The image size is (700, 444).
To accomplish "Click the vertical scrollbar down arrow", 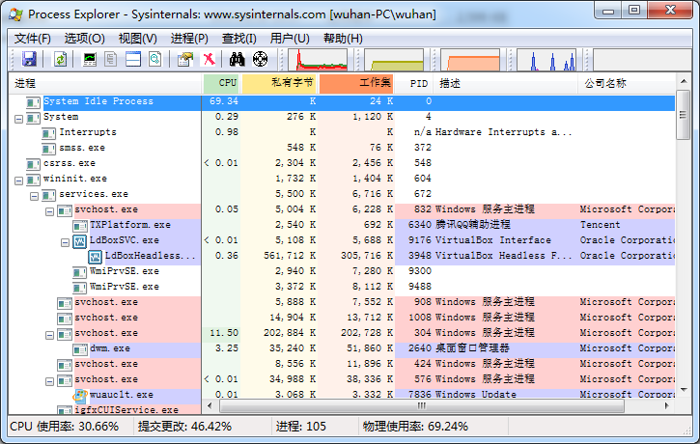I will 684,390.
